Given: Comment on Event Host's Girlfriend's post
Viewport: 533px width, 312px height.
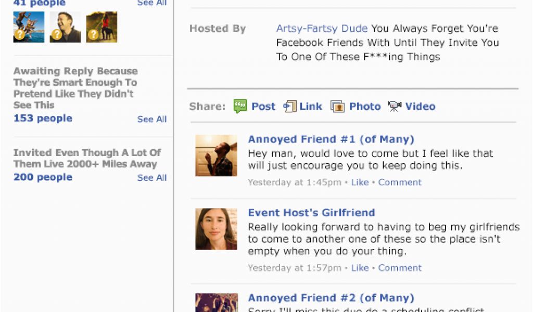Looking at the screenshot, I should click(400, 268).
